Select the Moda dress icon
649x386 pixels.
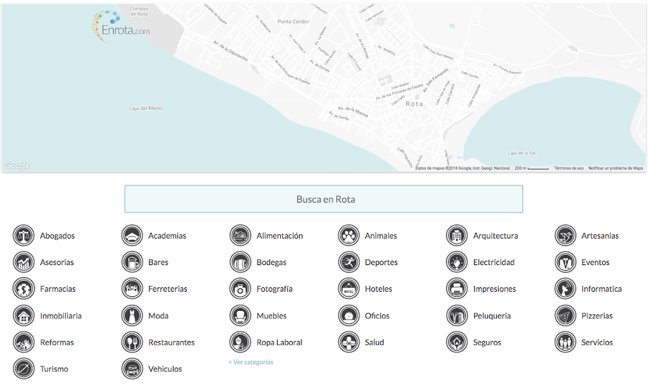pyautogui.click(x=132, y=315)
